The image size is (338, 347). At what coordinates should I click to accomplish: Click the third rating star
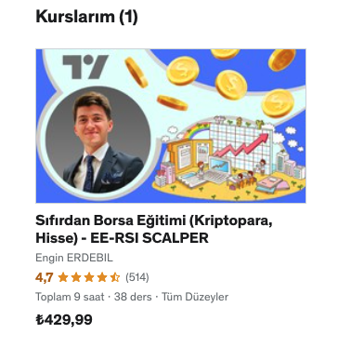89,277
